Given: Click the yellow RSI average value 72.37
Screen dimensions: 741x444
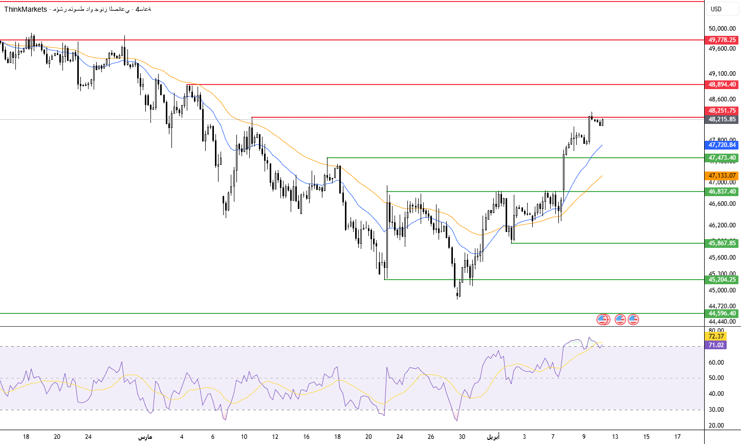Looking at the screenshot, I should click(x=716, y=336).
